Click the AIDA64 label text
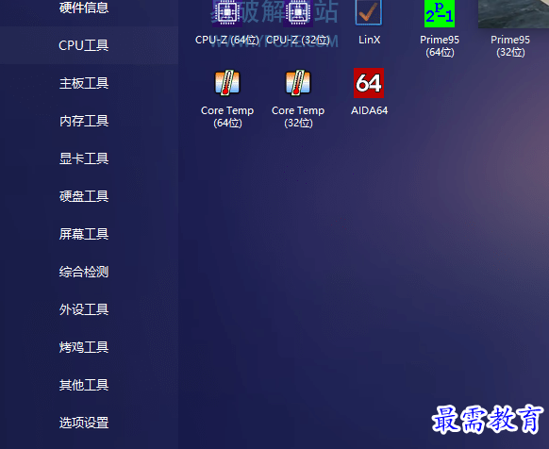This screenshot has width=549, height=449. (x=370, y=110)
